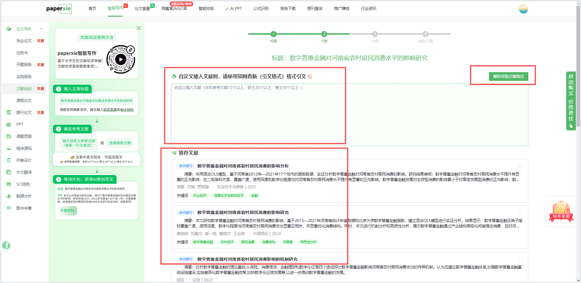Go to the AI PPT menu item
The image size is (581, 283).
[x=234, y=8]
